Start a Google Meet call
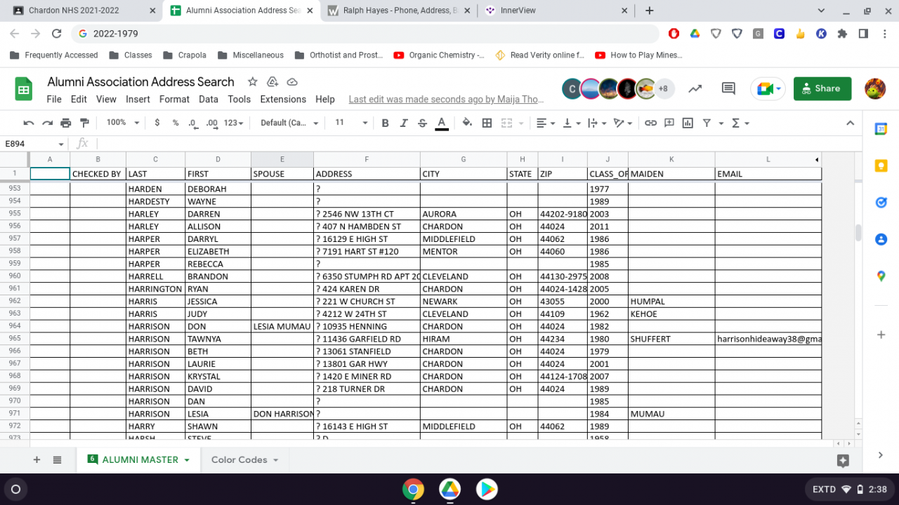 coord(766,88)
